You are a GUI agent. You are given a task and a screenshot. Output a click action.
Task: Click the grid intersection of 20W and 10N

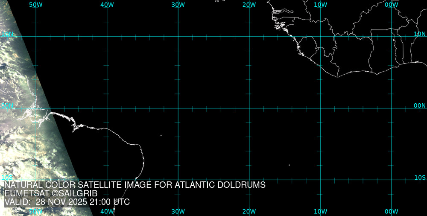(x=249, y=37)
